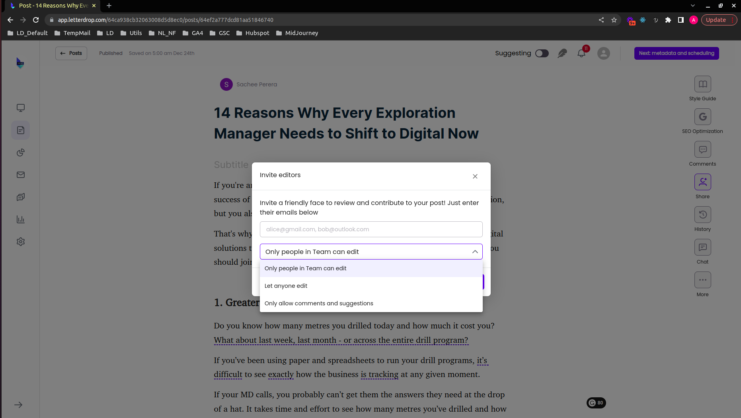Click author name Sachee Perera
The image size is (741, 418).
257,84
